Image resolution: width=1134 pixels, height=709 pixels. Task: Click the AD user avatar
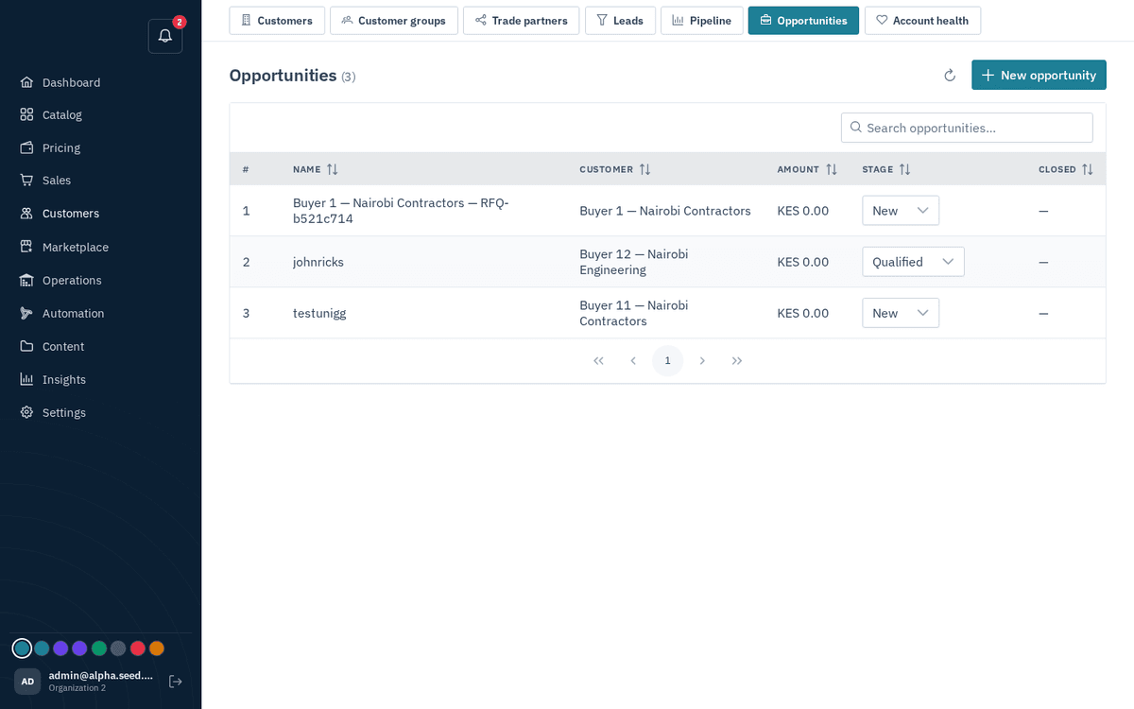click(27, 682)
